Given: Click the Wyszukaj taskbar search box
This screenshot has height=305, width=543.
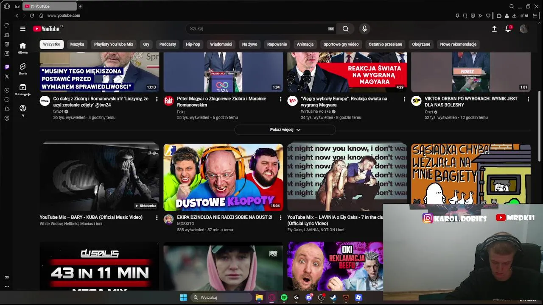Looking at the screenshot, I should (221, 297).
